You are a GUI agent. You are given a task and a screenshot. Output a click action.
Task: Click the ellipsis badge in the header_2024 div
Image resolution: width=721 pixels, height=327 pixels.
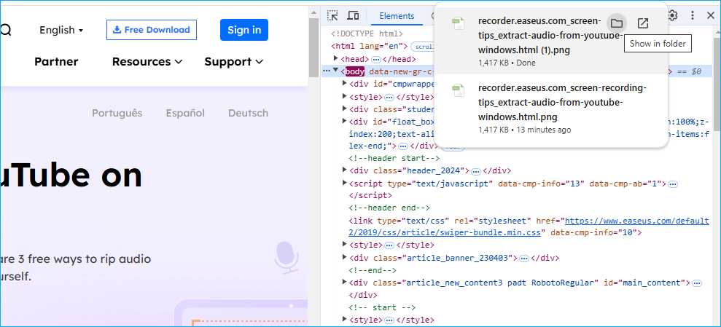tap(476, 171)
